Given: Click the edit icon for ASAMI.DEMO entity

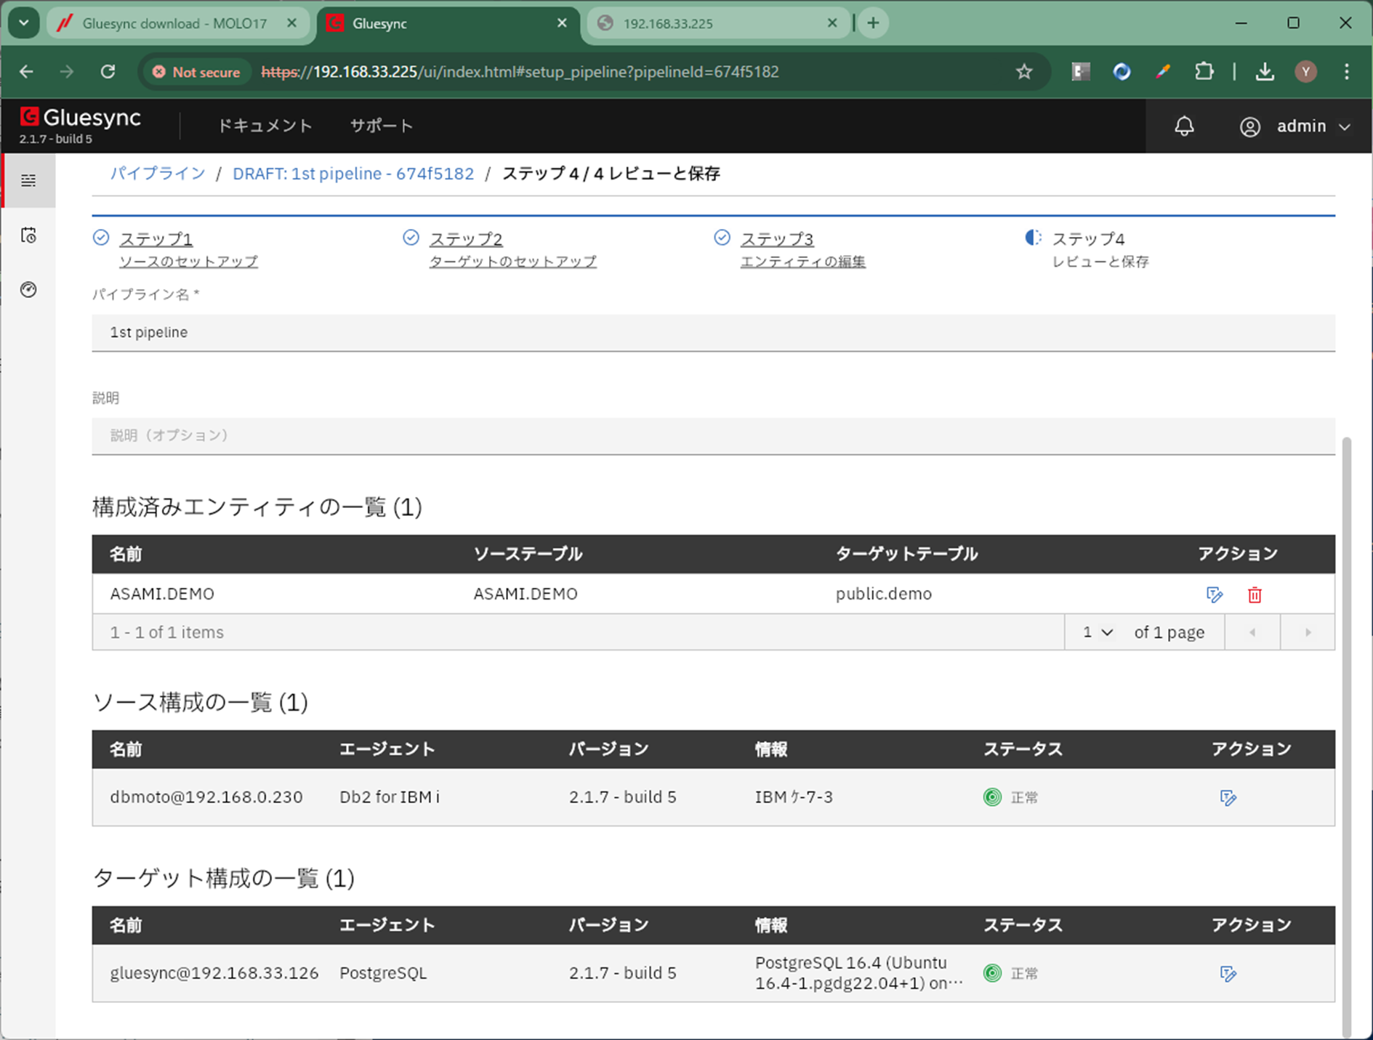Looking at the screenshot, I should click(1214, 594).
